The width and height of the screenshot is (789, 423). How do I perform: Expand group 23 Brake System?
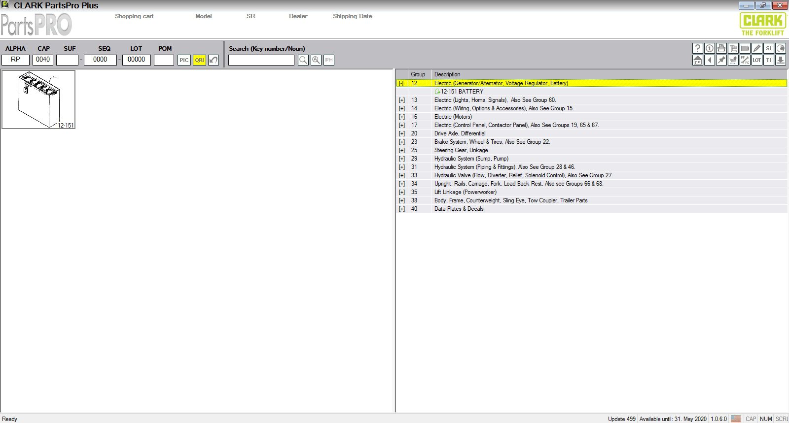[x=402, y=142]
